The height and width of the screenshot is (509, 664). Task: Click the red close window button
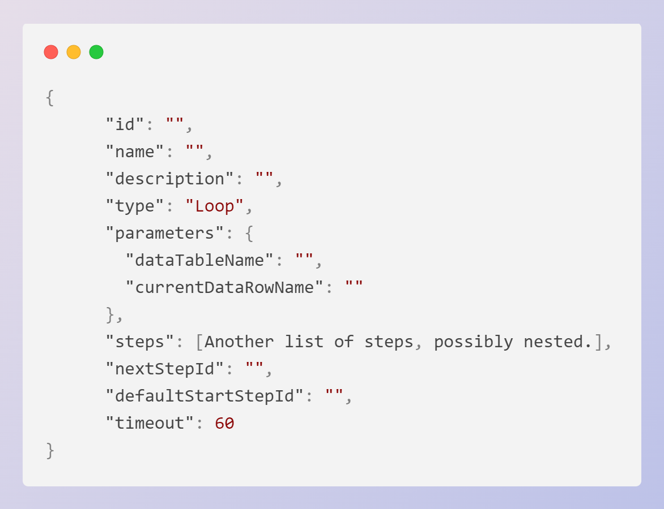point(51,52)
